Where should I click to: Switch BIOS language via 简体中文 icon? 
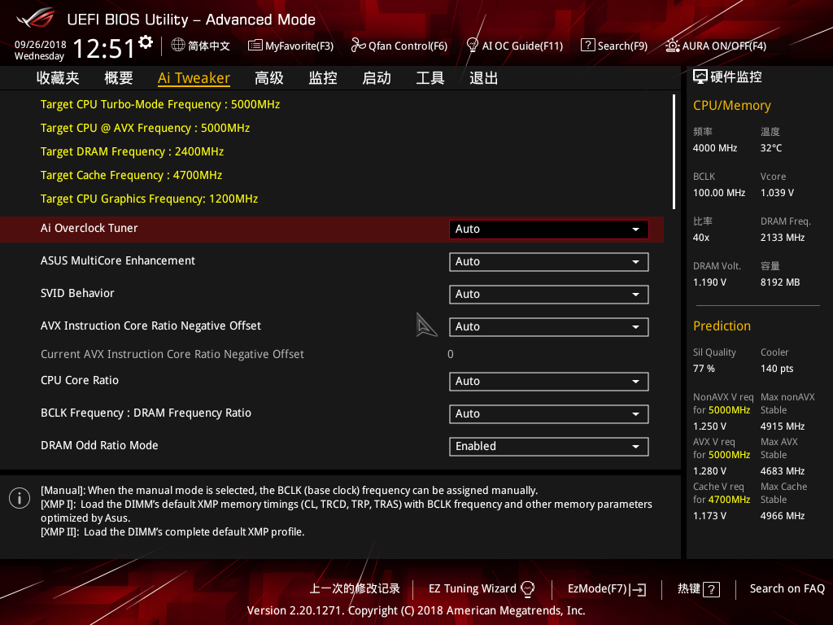200,46
